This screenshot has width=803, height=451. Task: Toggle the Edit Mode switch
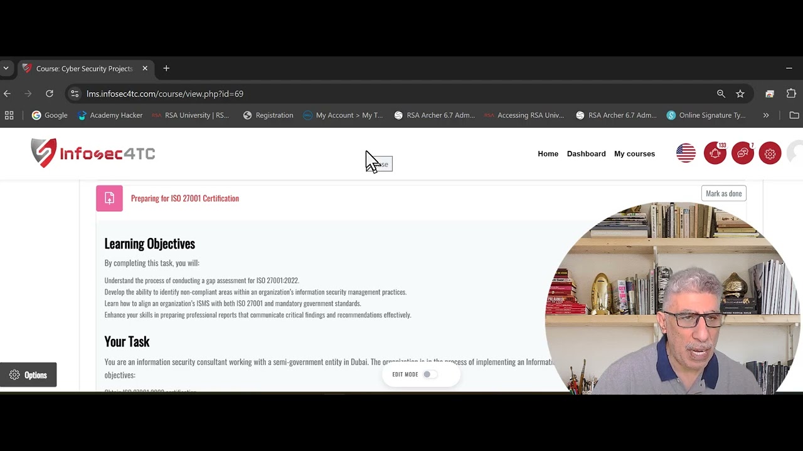430,375
